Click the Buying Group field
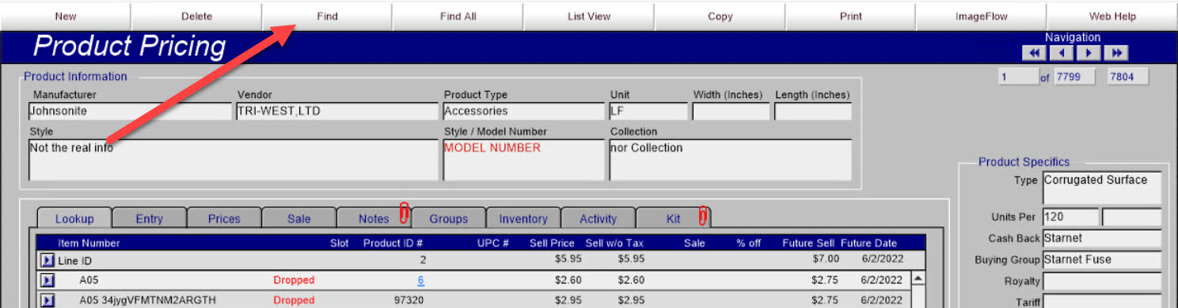The image size is (1178, 308). pos(1102,260)
